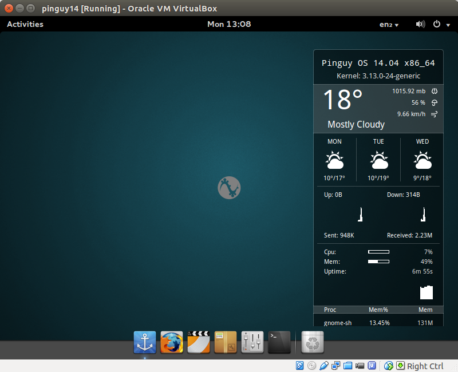The height and width of the screenshot is (372, 458).
Task: Click the MON forecast weather icon
Action: coord(334,160)
